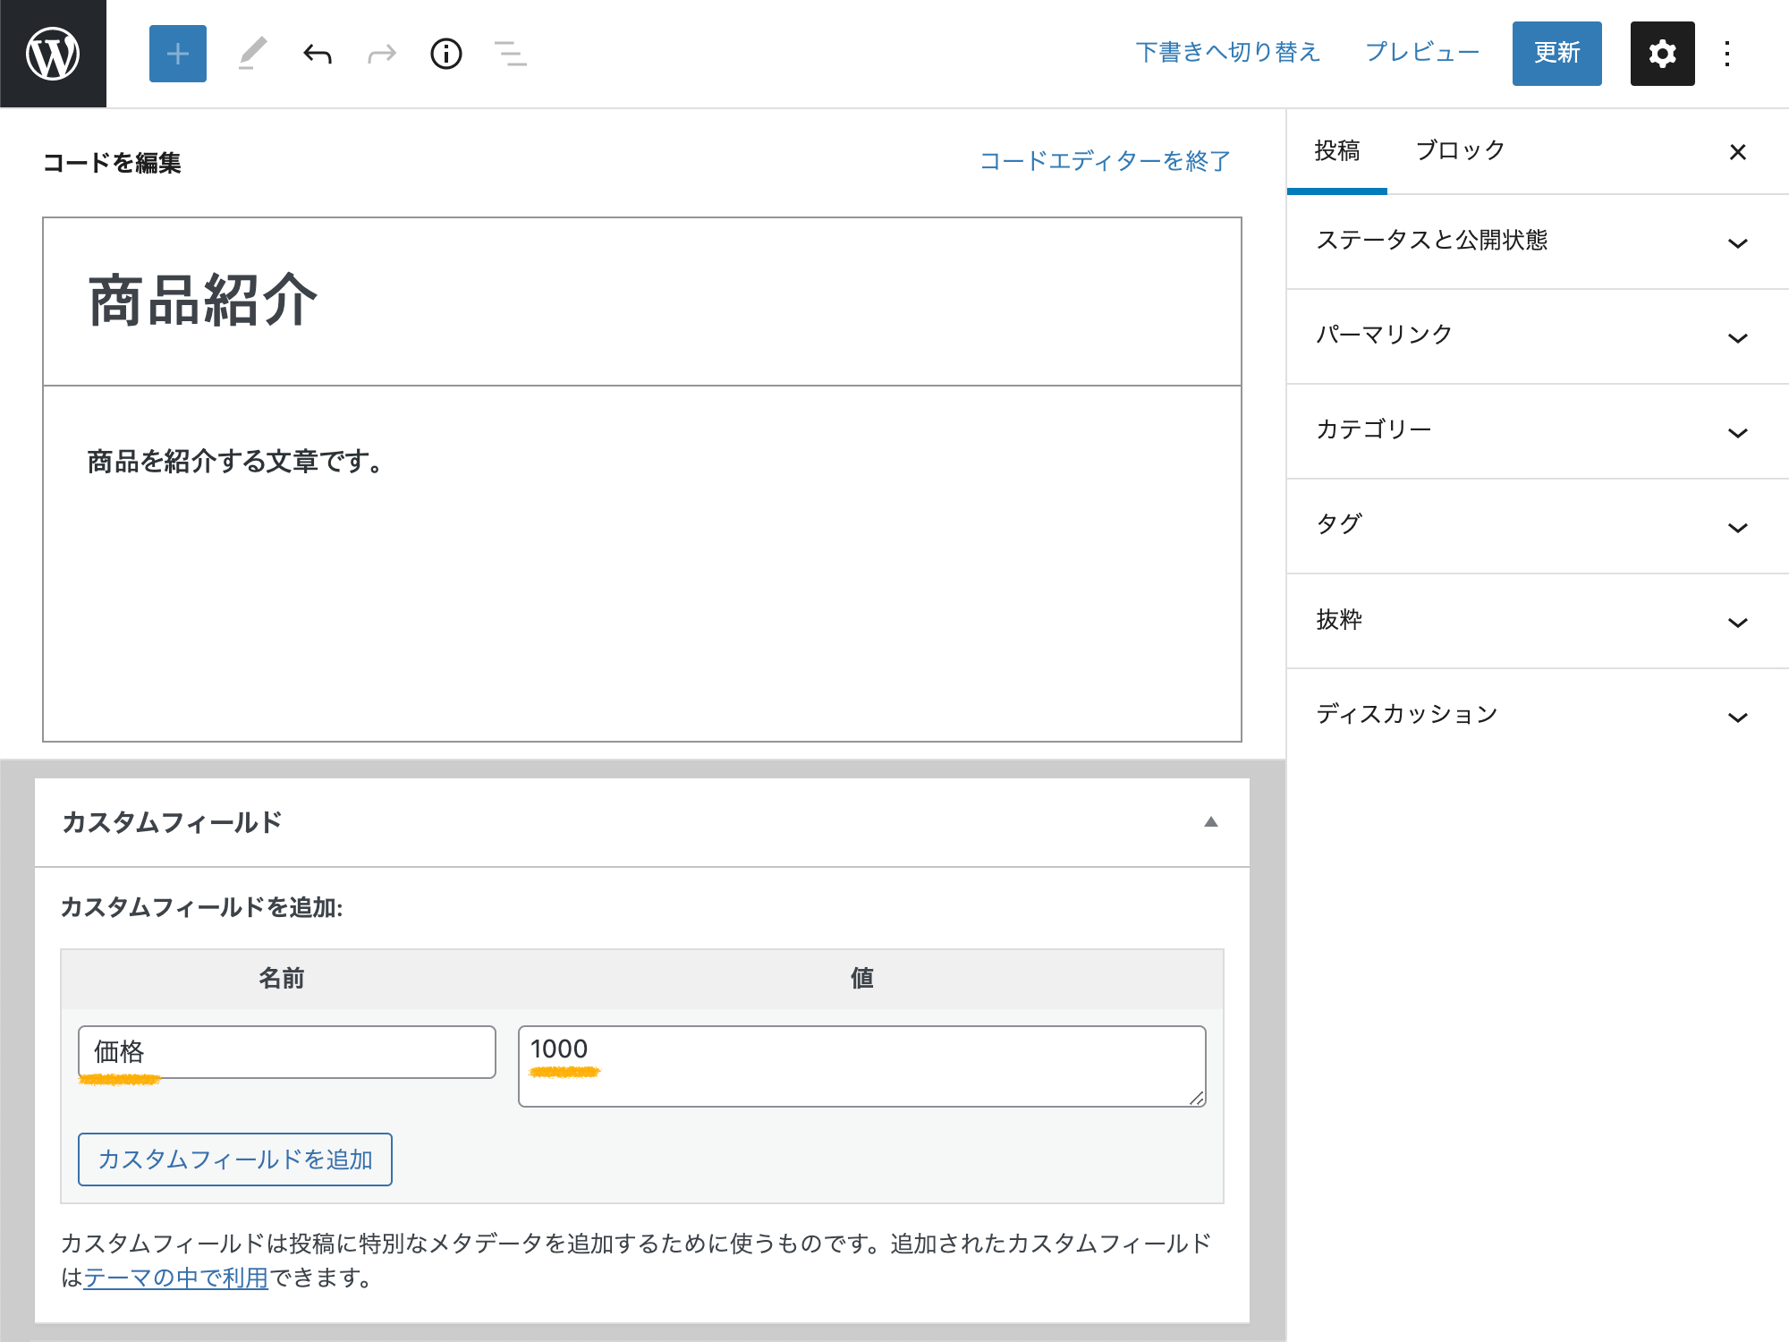Expand ステータスと公開状態 section
This screenshot has width=1789, height=1342.
pyautogui.click(x=1538, y=242)
